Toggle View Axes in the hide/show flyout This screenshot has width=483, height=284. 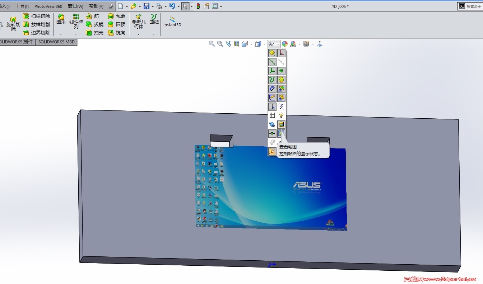(x=272, y=62)
